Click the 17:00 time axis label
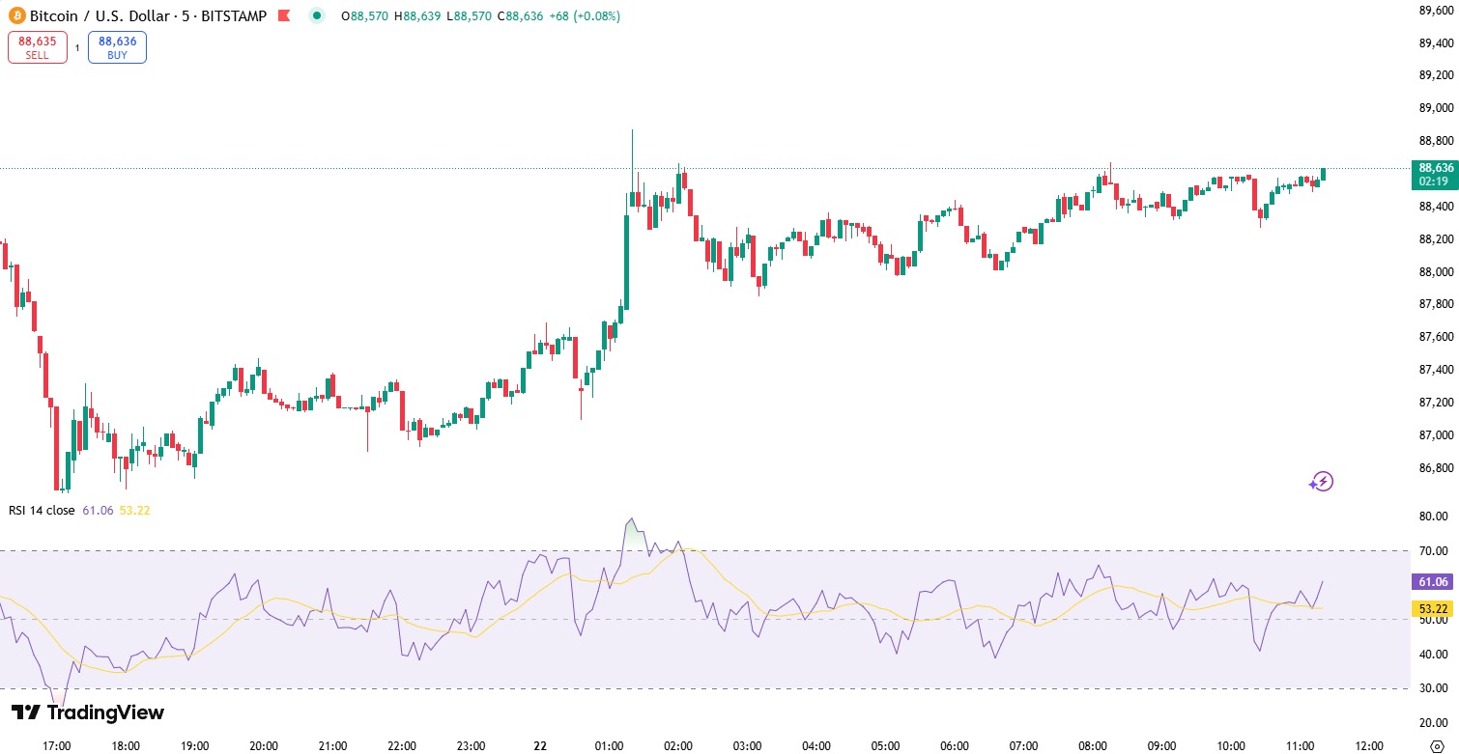 [57, 745]
